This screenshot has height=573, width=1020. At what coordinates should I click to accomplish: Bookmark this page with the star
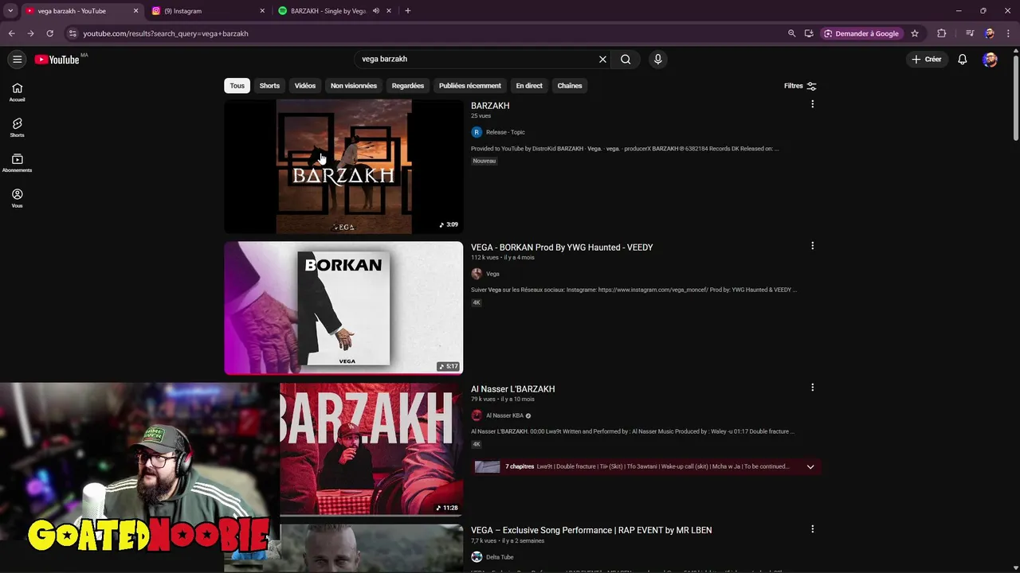pyautogui.click(x=915, y=33)
